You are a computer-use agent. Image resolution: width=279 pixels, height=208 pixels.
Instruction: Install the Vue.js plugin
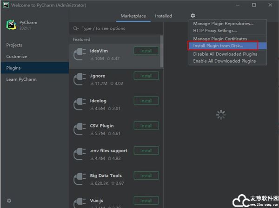click(x=146, y=201)
